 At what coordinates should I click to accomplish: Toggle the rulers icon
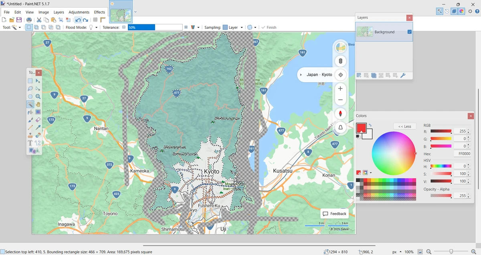103,20
